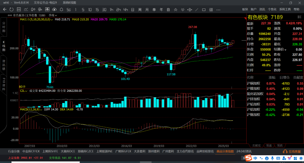Switch to 上期所SHFE tab
The width and height of the screenshot is (304, 163).
point(50,151)
